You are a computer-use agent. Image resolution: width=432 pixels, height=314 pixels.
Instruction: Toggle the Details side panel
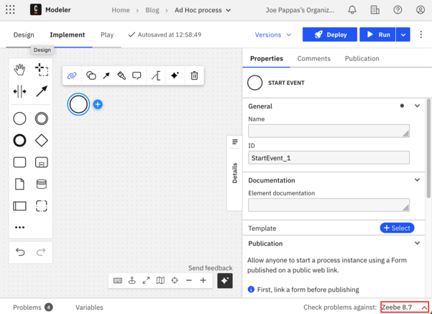click(234, 173)
